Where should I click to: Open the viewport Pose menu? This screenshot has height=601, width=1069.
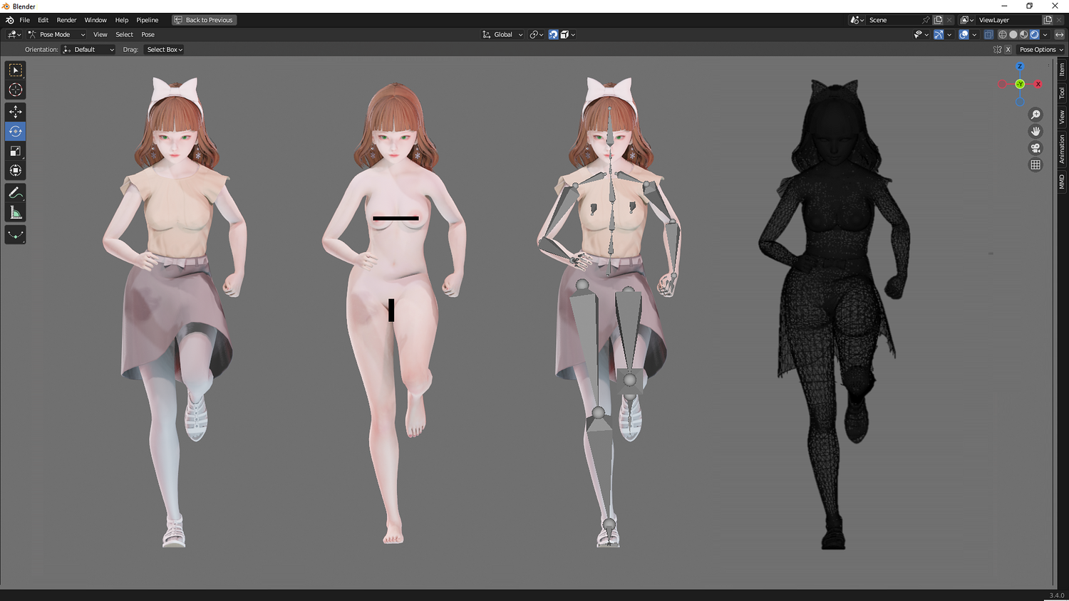tap(148, 34)
